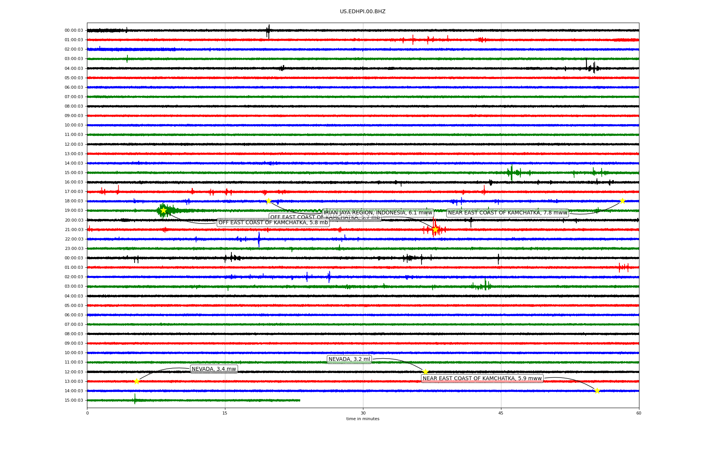Click the Nevada 3.4 mw star marker
This screenshot has width=726, height=453.
(x=137, y=381)
